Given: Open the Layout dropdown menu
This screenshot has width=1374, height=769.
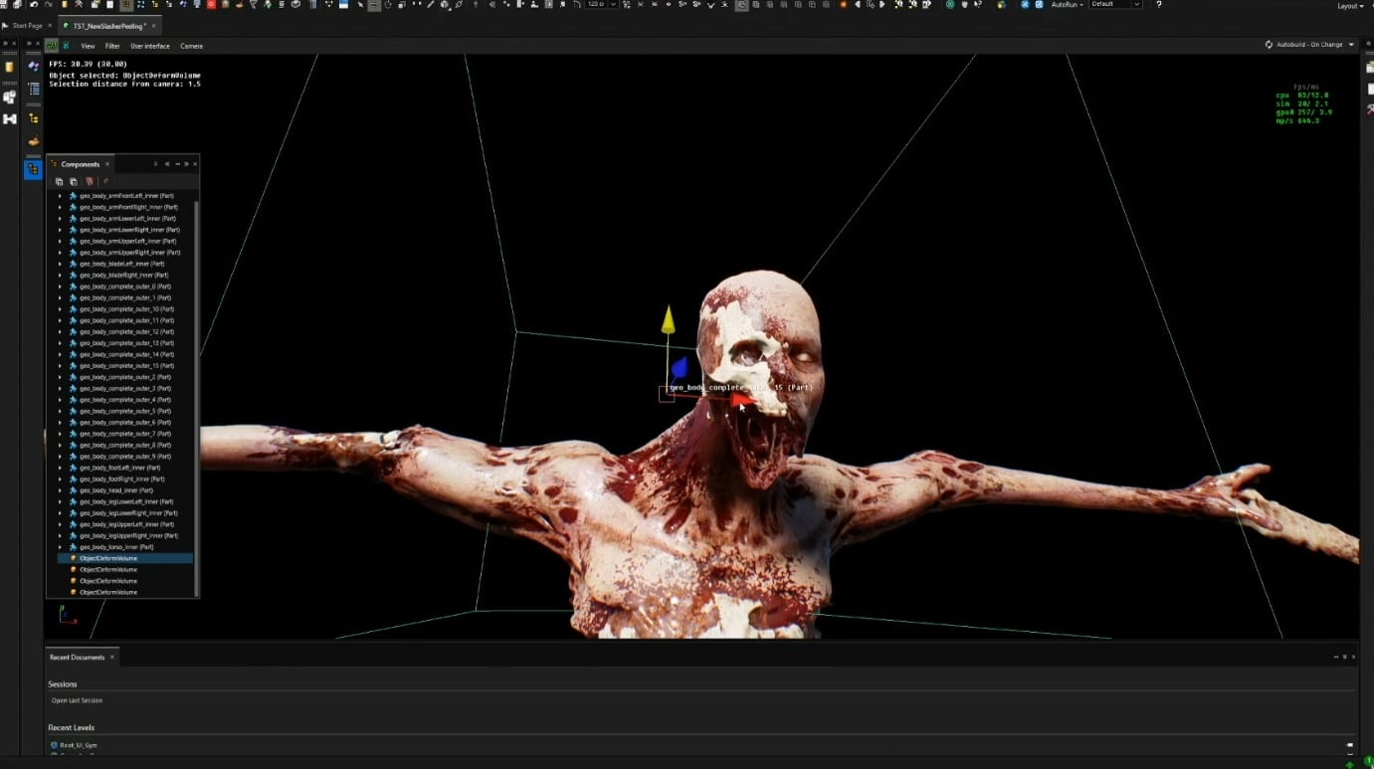Looking at the screenshot, I should 1349,6.
